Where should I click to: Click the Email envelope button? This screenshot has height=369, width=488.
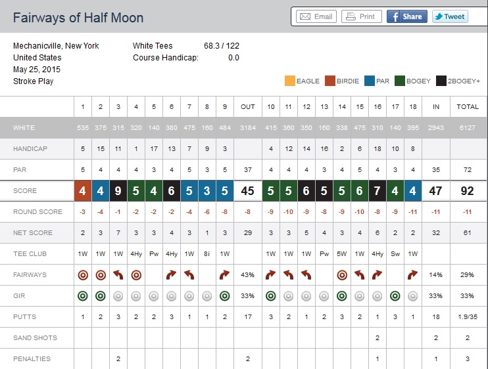[314, 16]
